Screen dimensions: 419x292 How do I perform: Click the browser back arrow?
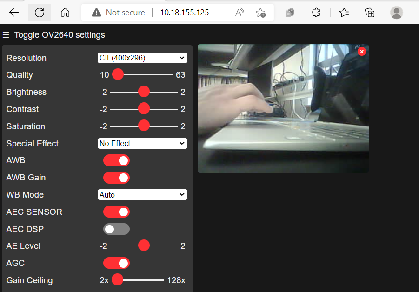14,13
